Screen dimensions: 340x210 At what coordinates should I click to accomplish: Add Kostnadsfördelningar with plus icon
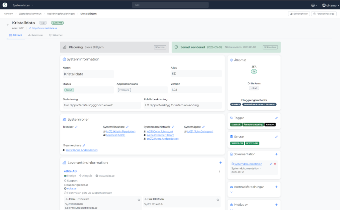(x=276, y=187)
